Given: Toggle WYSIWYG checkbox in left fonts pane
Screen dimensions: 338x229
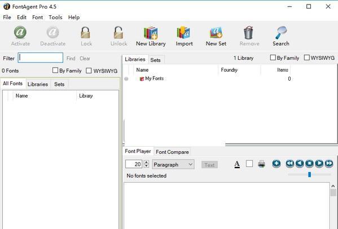Looking at the screenshot, I should (x=89, y=71).
